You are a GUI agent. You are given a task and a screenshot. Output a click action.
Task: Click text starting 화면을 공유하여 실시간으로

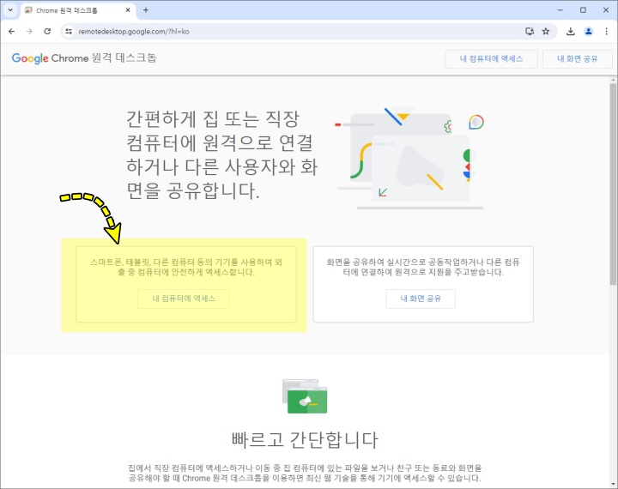pyautogui.click(x=423, y=267)
